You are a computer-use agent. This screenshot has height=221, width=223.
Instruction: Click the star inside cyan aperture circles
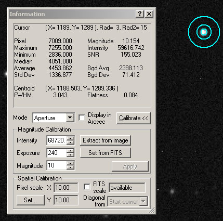click(204, 32)
